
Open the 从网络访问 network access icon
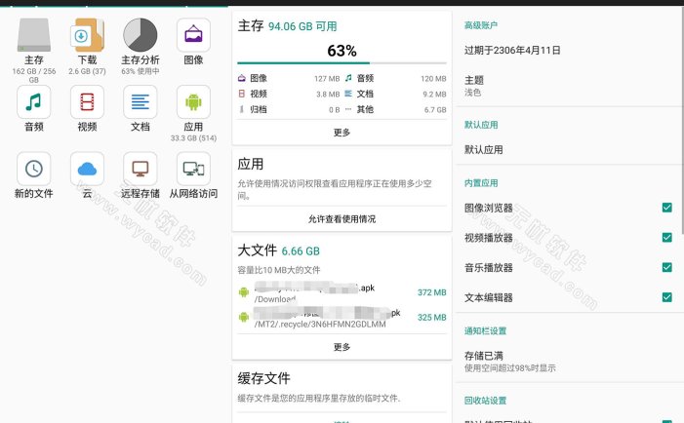coord(193,169)
